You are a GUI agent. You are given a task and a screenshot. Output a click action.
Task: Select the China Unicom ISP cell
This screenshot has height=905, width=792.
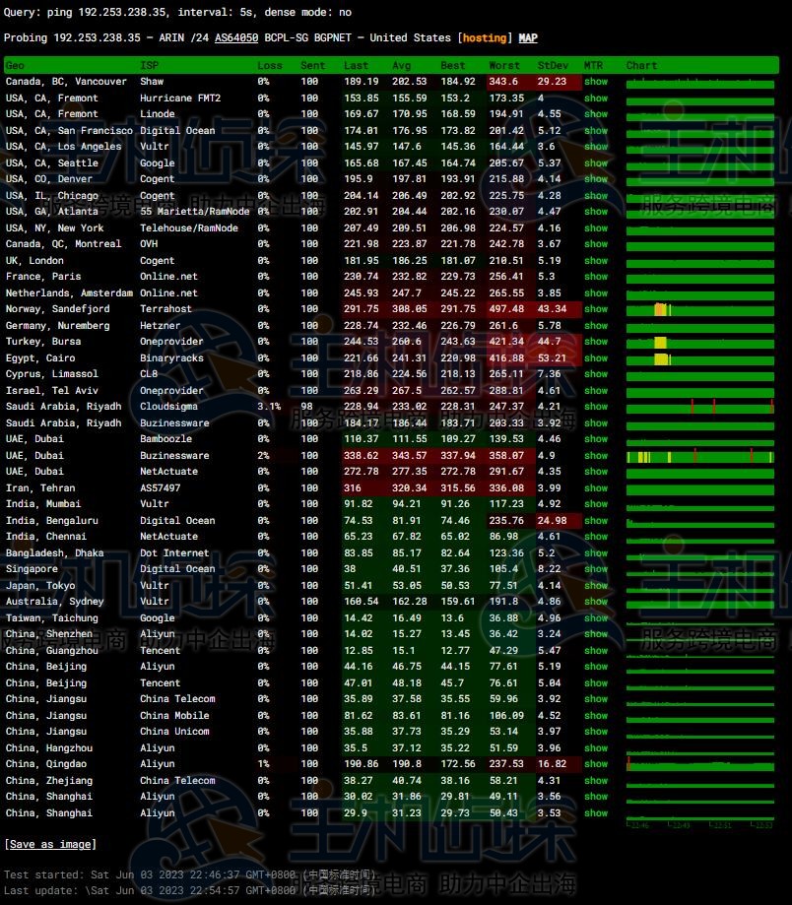(175, 732)
